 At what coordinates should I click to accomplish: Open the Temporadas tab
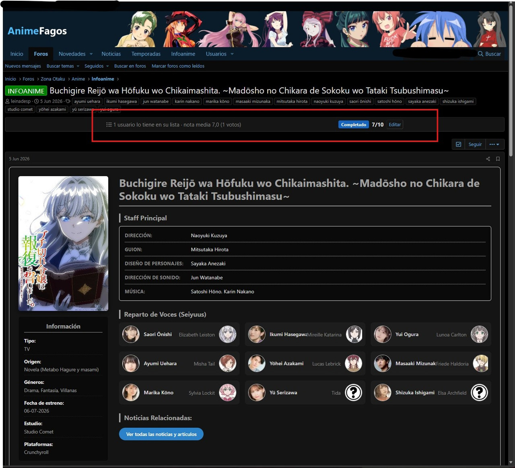tap(146, 54)
